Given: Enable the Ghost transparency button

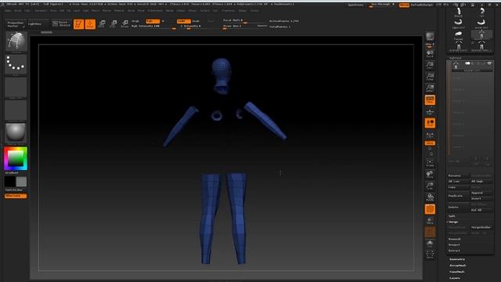Looking at the screenshot, I should point(430,233).
